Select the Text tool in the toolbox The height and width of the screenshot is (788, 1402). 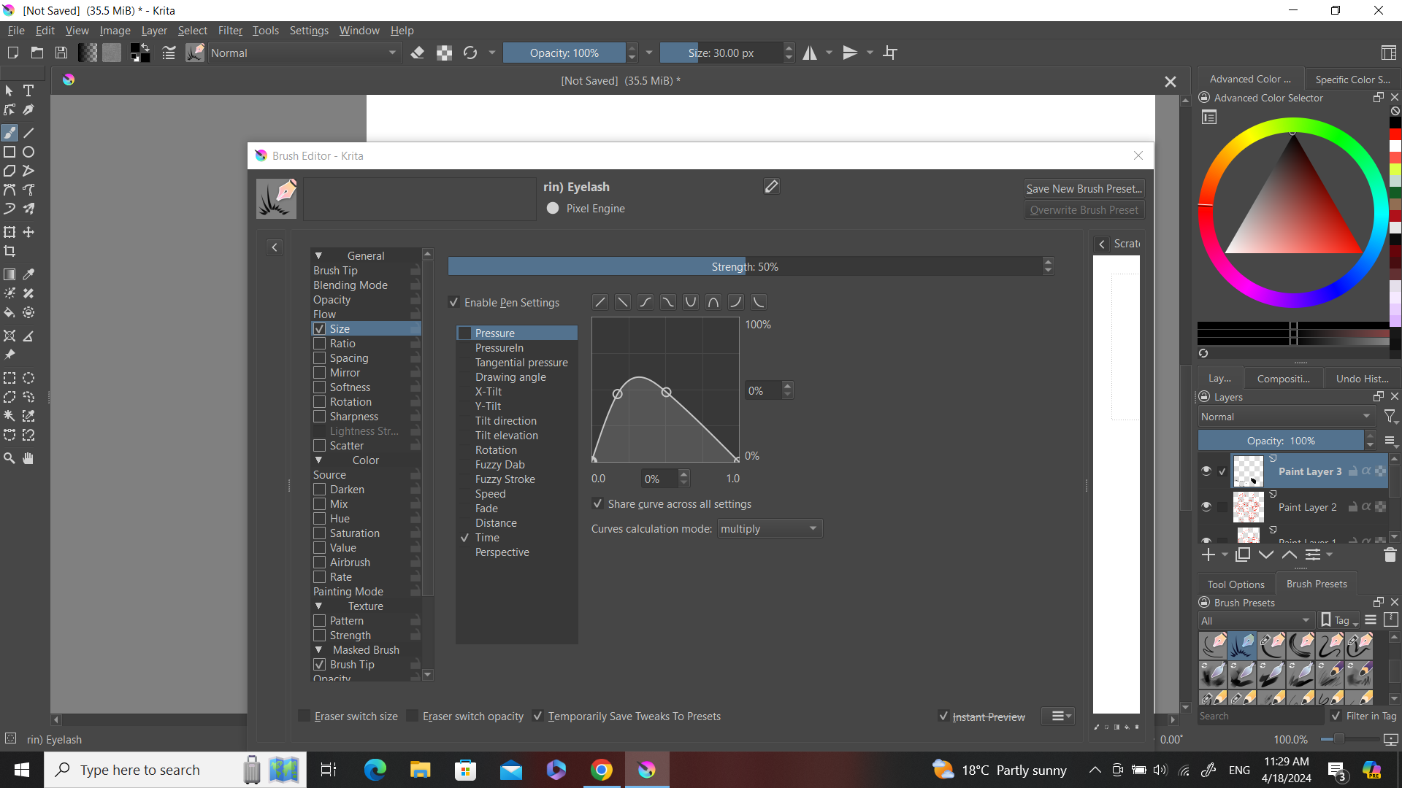click(28, 90)
